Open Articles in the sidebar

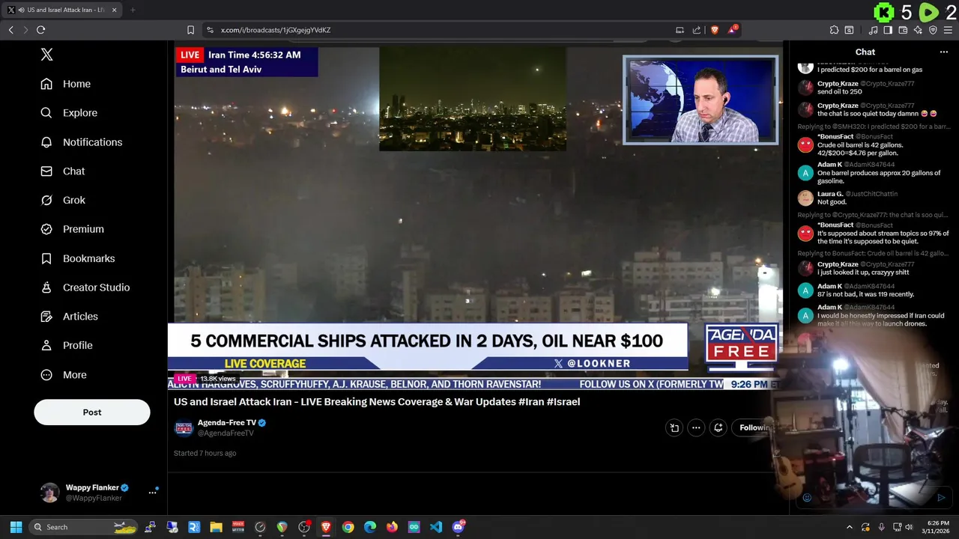[x=69, y=317]
